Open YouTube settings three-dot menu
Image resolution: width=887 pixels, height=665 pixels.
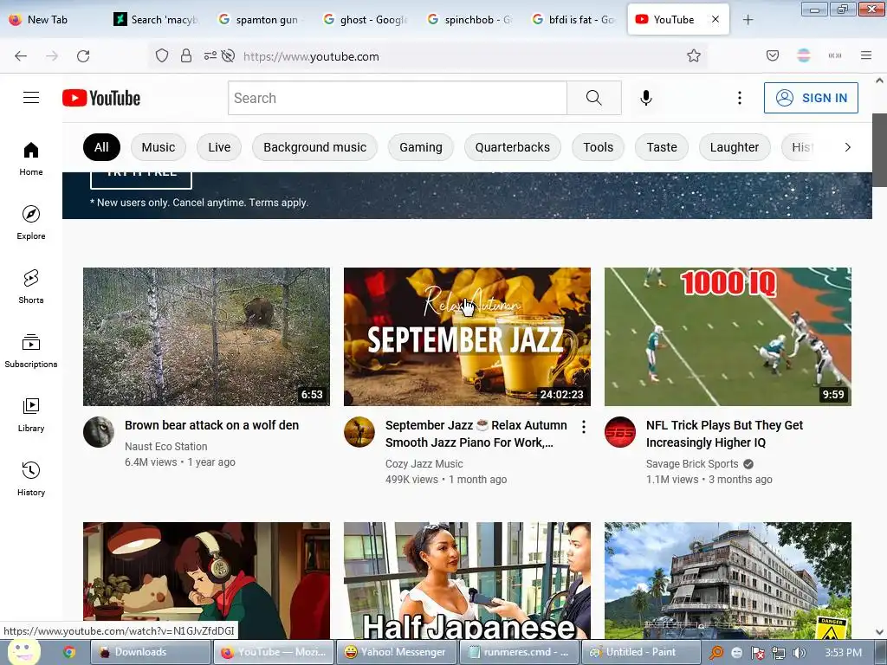(x=740, y=98)
